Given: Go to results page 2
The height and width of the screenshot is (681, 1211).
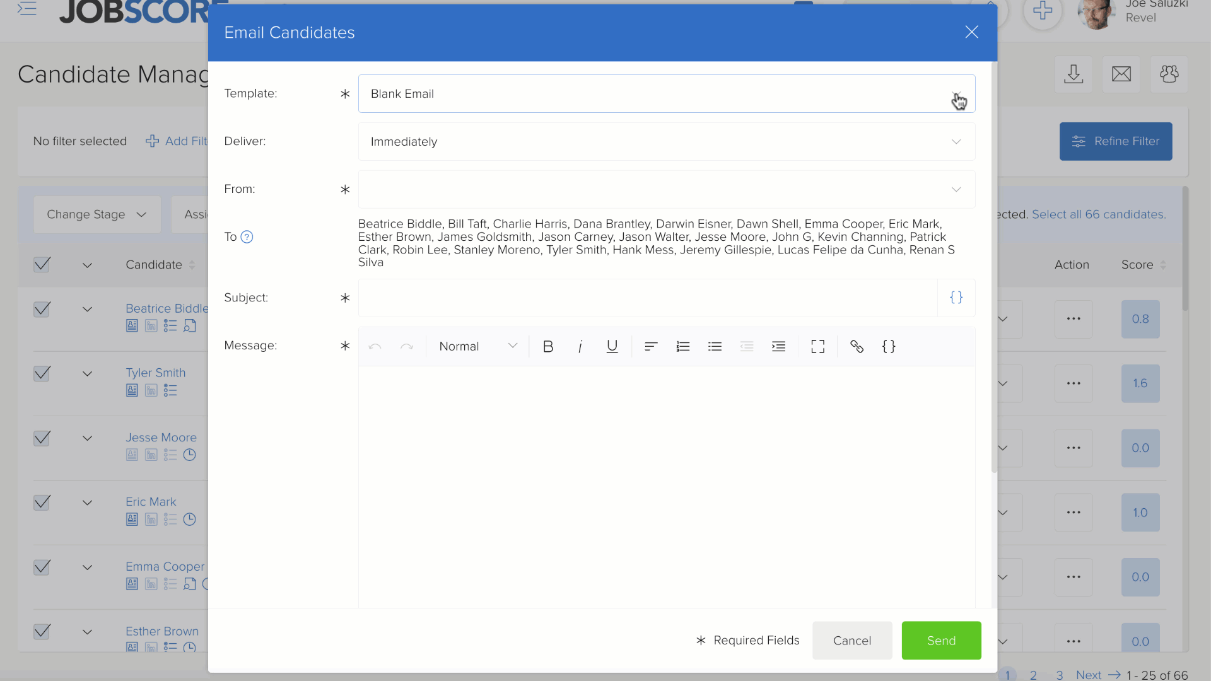Looking at the screenshot, I should (x=1033, y=674).
